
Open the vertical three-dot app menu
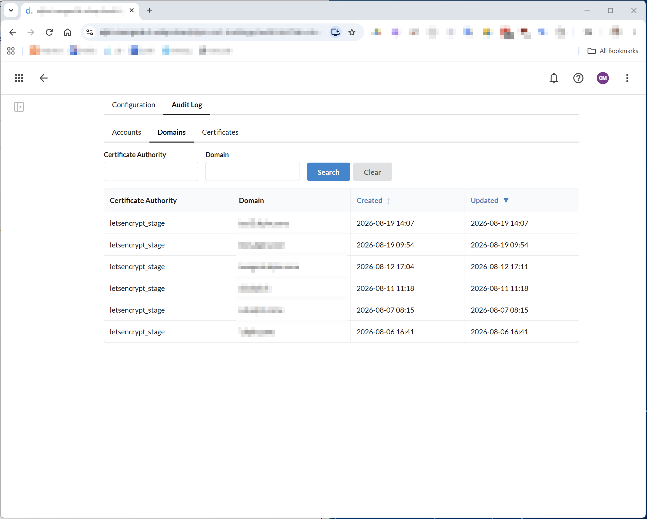click(627, 78)
